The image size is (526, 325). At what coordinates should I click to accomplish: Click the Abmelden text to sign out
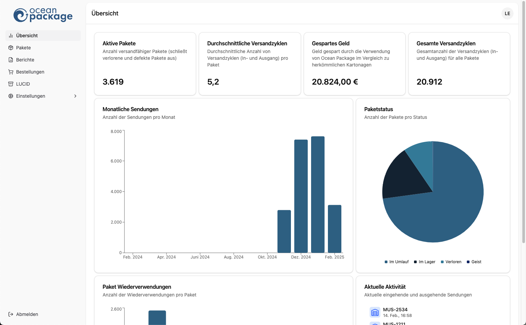(x=27, y=314)
